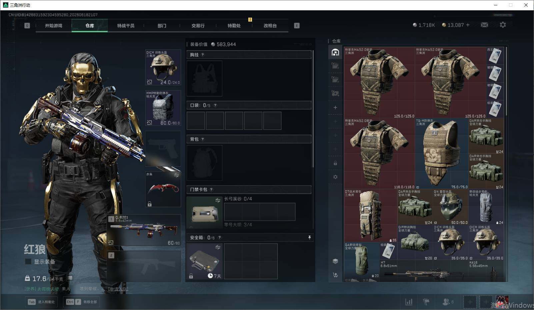Click the 转移全部 Ctrl F button
The height and width of the screenshot is (310, 534).
tap(82, 302)
